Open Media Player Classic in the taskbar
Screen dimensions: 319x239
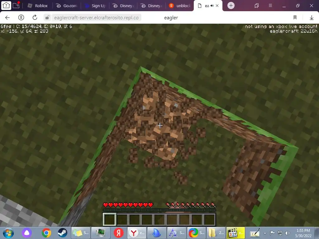click(236, 233)
